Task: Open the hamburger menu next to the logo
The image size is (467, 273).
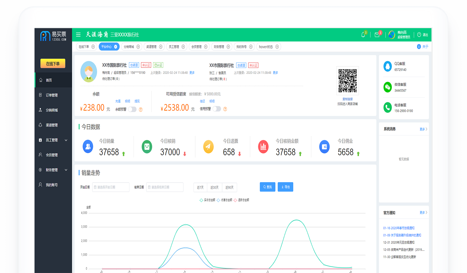Action: point(78,34)
